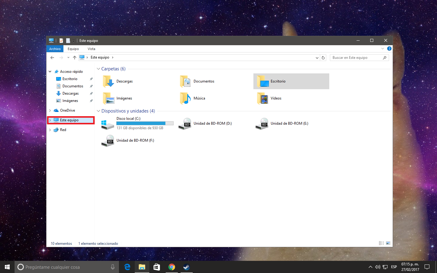Open the Equipo ribbon tab
This screenshot has width=437, height=273.
click(x=73, y=49)
